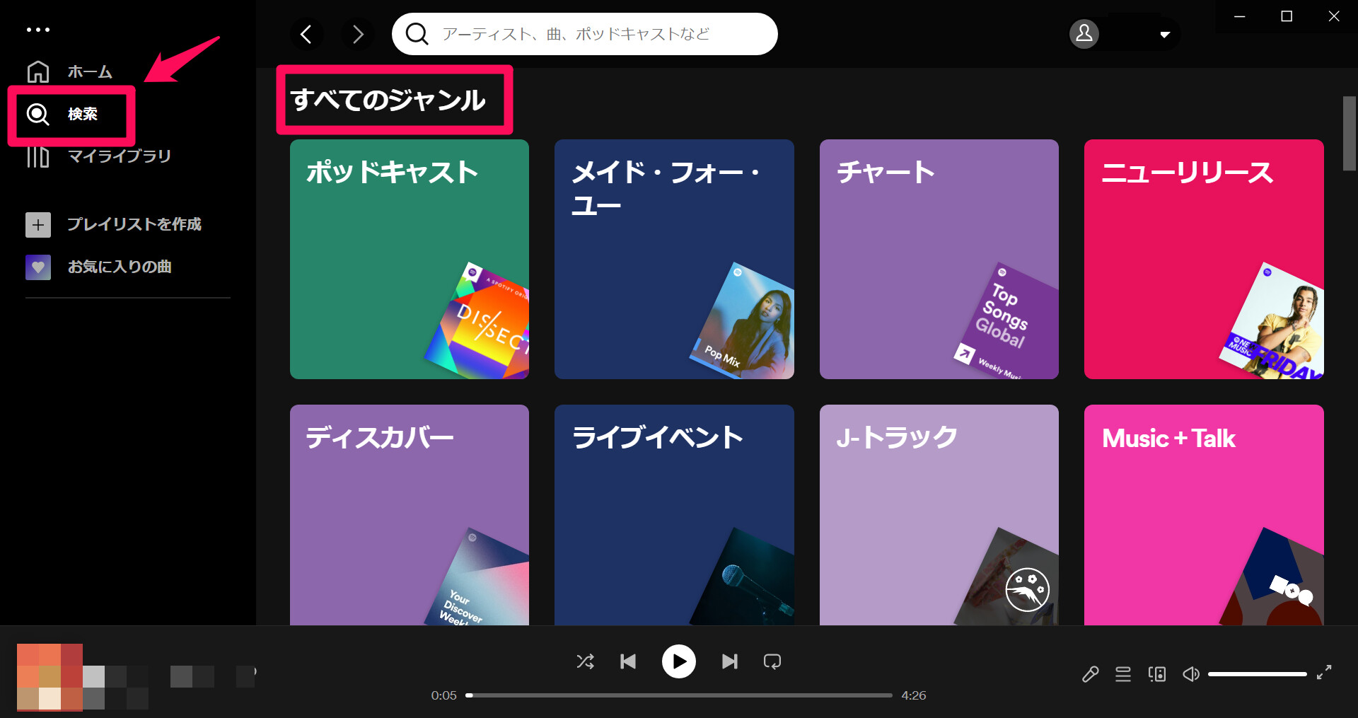Viewport: 1358px width, 718px height.
Task: Close the Spotify window
Action: [1334, 16]
